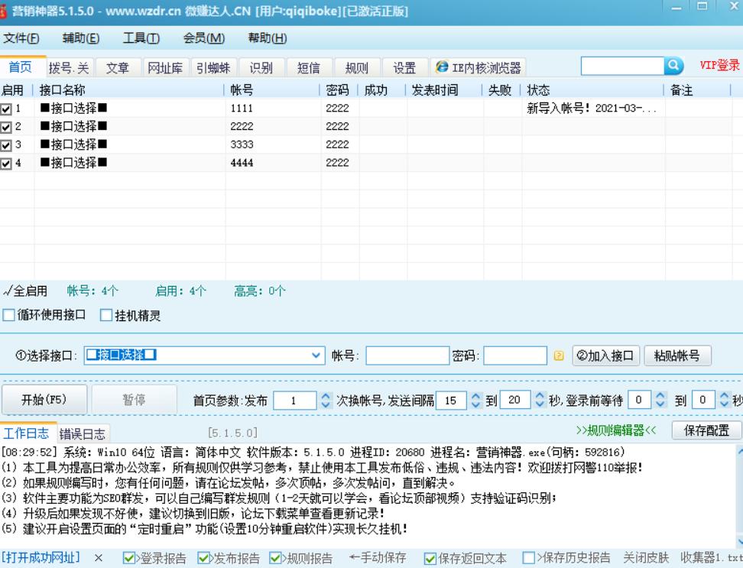Enable the 循环使用接口 checkbox
This screenshot has width=743, height=568.
[9, 315]
